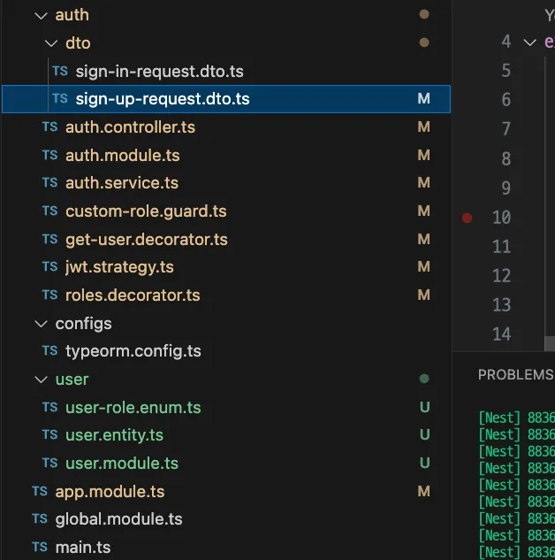Click the TS icon beside jwt.strategy.ts
The height and width of the screenshot is (560, 555).
pyautogui.click(x=49, y=267)
